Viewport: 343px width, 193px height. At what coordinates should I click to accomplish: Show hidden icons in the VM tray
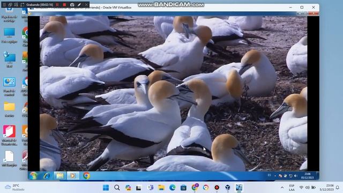(275, 176)
